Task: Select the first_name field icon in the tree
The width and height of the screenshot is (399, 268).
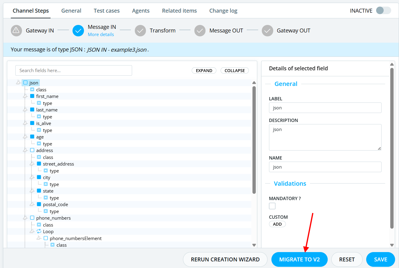Action: pyautogui.click(x=32, y=96)
